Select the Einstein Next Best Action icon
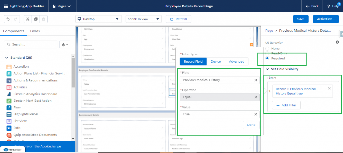The height and width of the screenshot is (153, 343). click(9, 101)
